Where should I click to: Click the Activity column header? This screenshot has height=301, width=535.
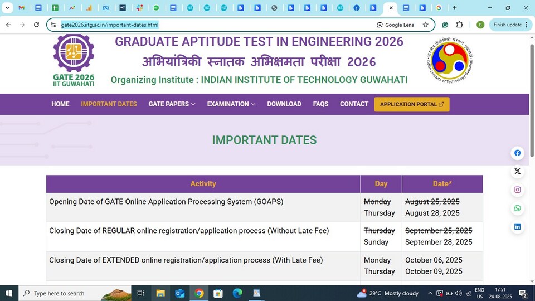[x=203, y=184]
